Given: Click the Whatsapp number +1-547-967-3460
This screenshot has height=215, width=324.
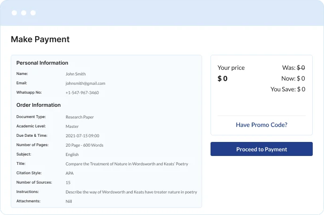Looking at the screenshot, I should coord(82,93).
